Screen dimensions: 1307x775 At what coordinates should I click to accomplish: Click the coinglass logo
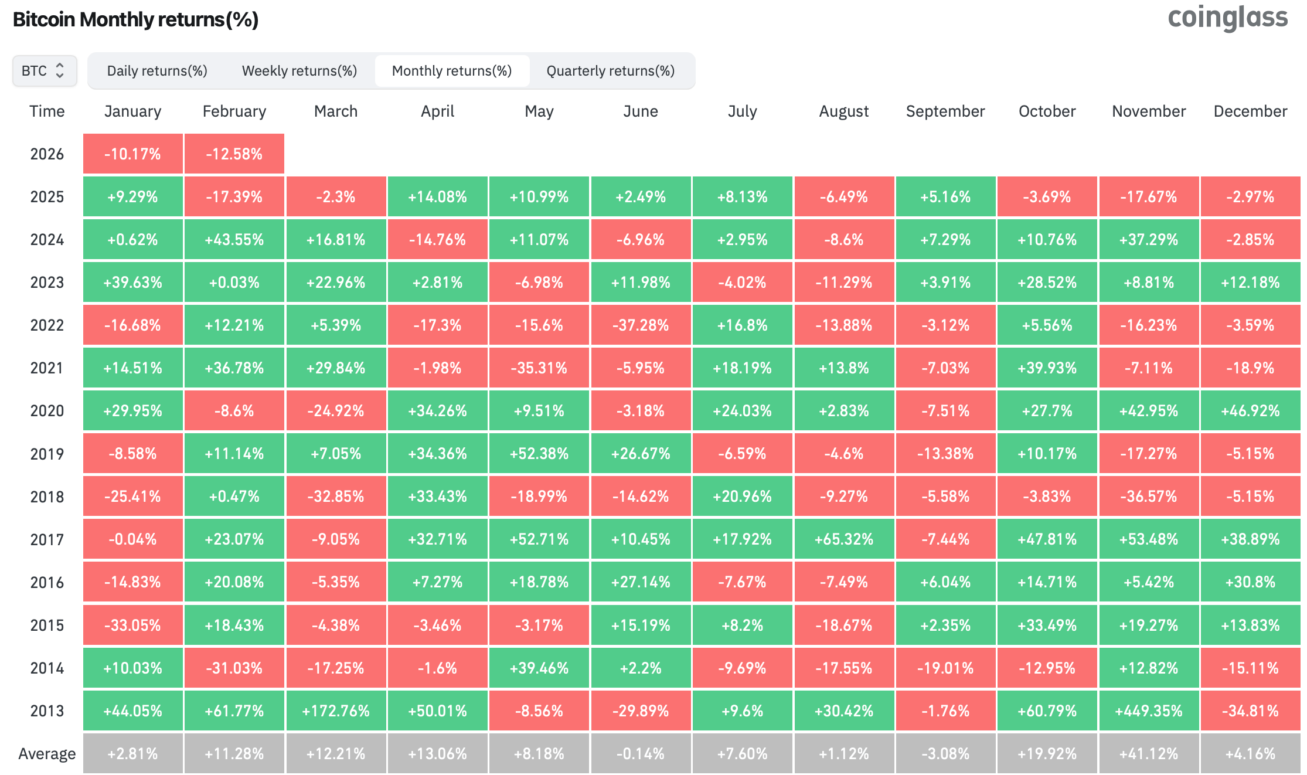tap(1227, 18)
